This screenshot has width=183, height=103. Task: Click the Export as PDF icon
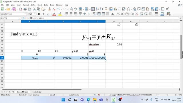click(x=21, y=9)
